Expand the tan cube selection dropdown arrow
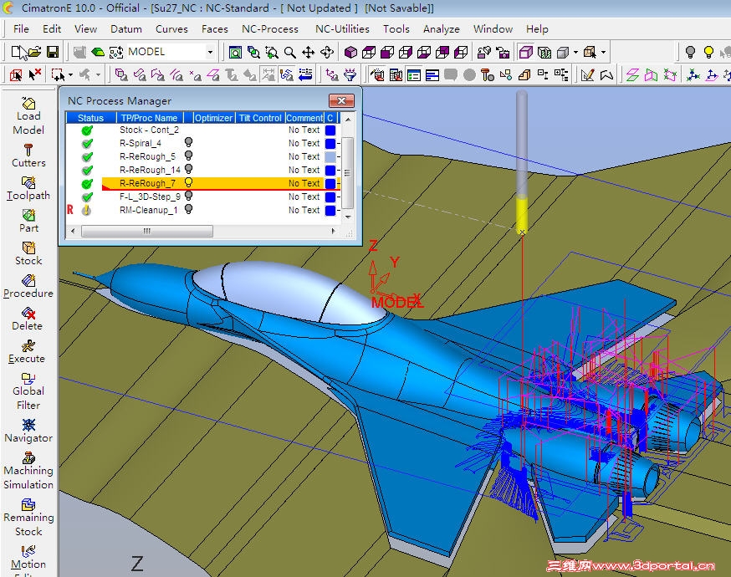Image resolution: width=731 pixels, height=577 pixels. point(603,52)
